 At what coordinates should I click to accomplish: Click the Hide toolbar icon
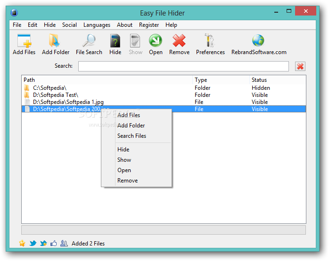coord(115,41)
